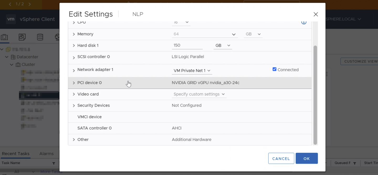378x175 pixels.
Task: Click the CANCEL button
Action: (281, 159)
